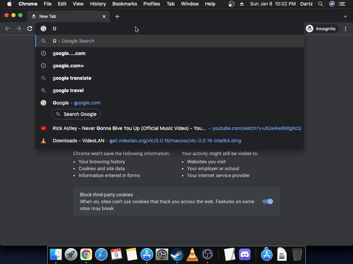Open the Apple menu
353x264 pixels.
tap(9, 4)
